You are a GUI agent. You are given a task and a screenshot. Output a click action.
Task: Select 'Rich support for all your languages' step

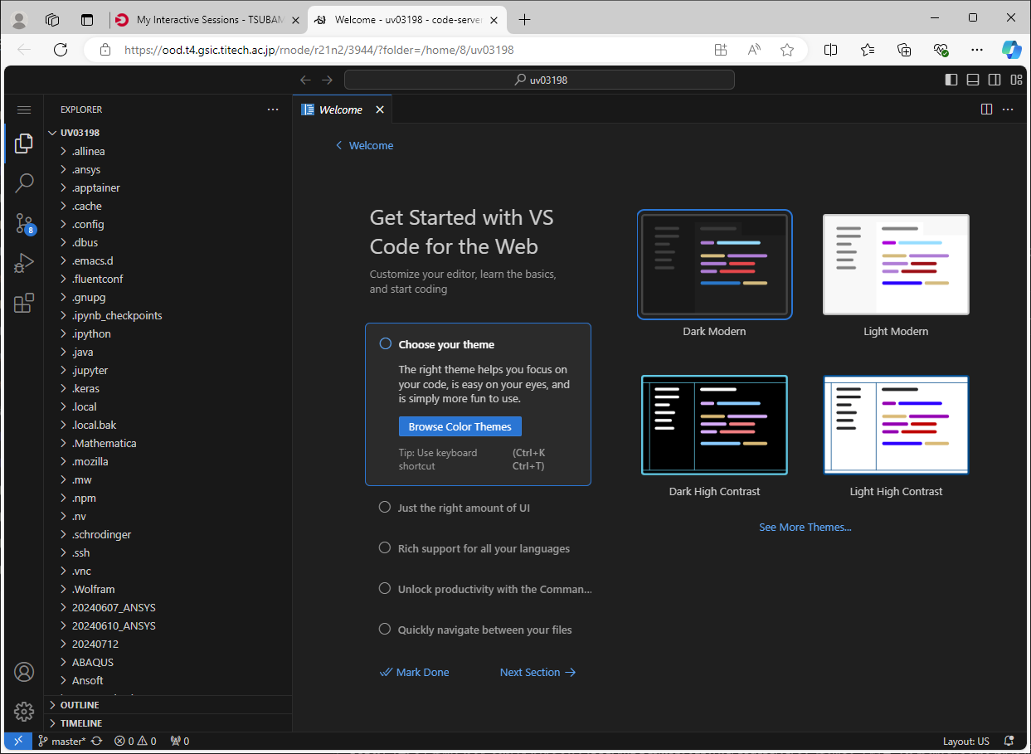tap(483, 548)
